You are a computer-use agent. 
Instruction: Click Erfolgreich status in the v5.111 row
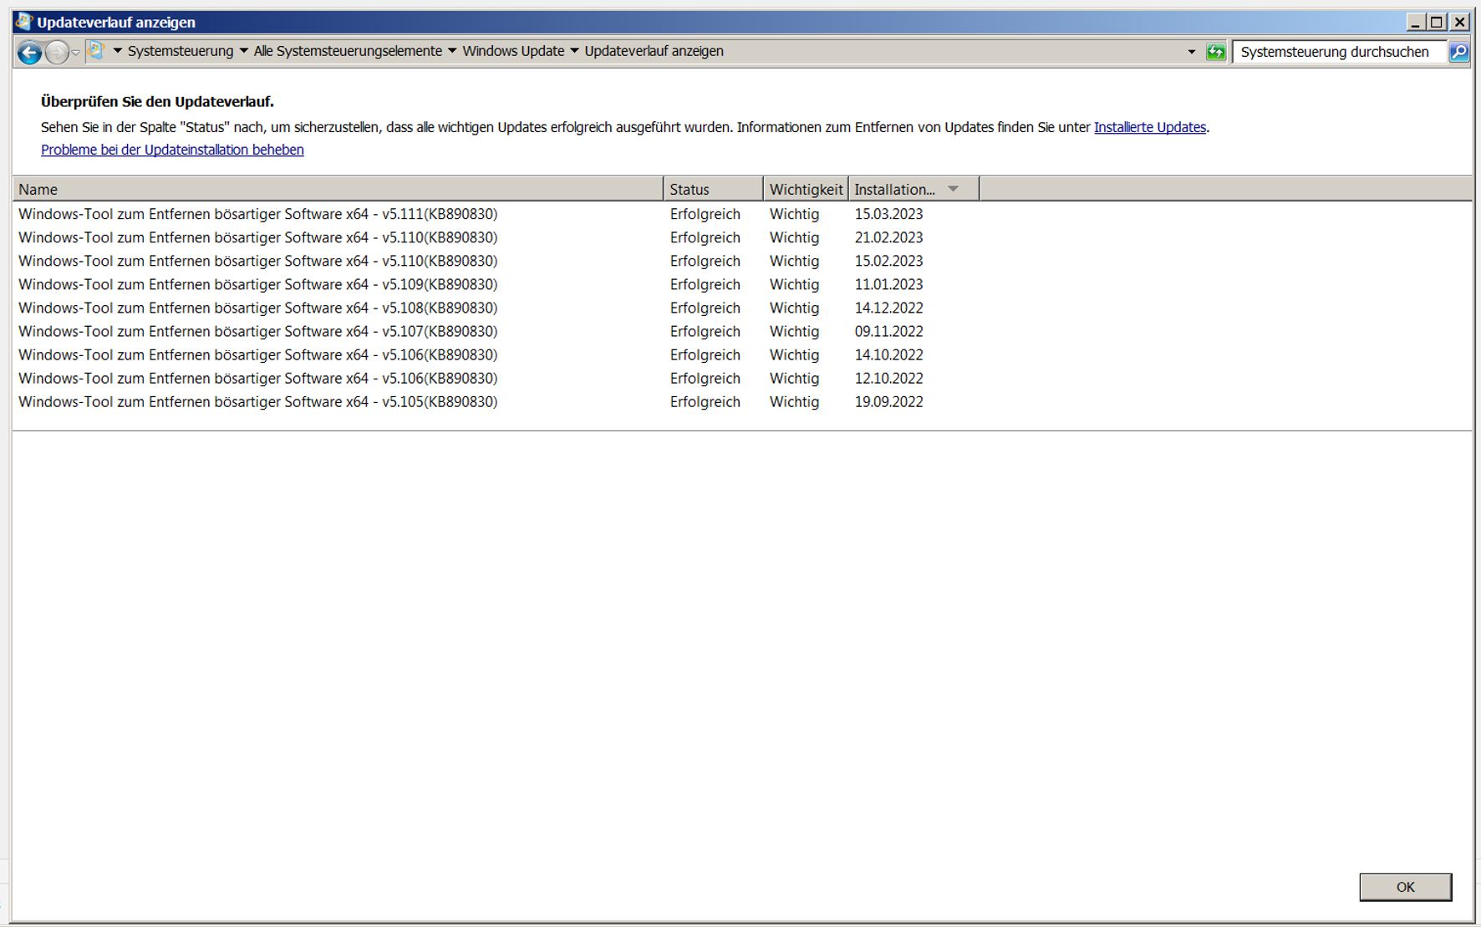705,214
